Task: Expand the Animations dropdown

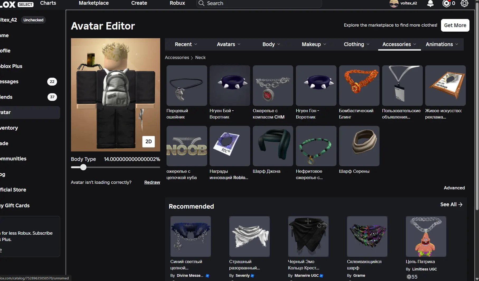Action: 442,44
